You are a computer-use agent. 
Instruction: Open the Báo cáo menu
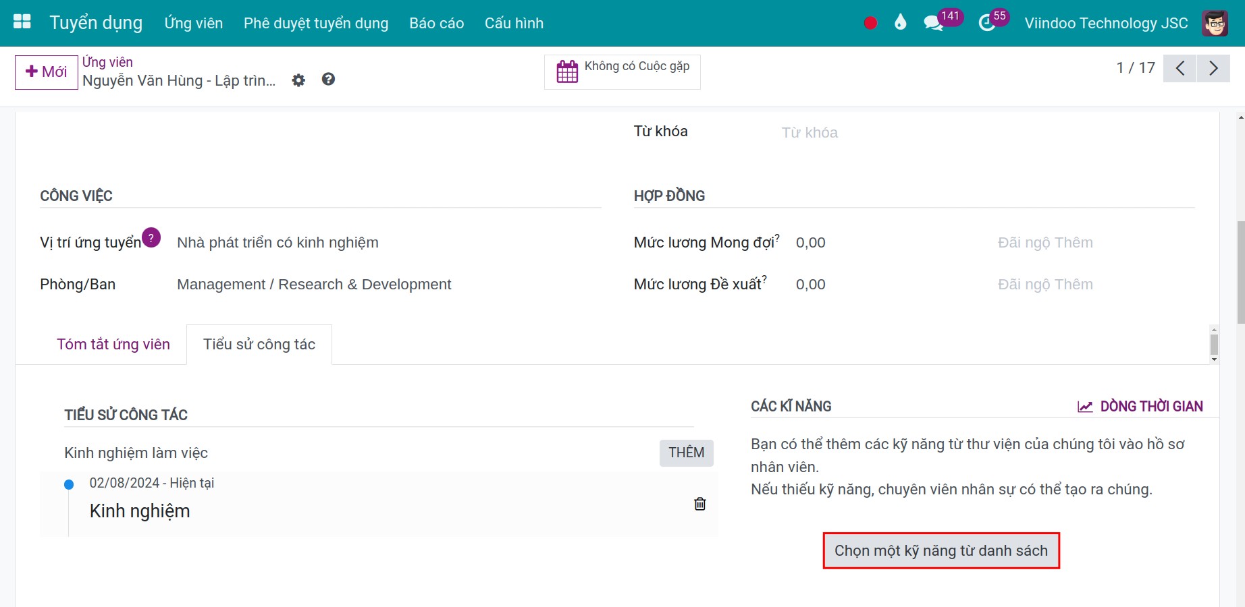click(436, 23)
